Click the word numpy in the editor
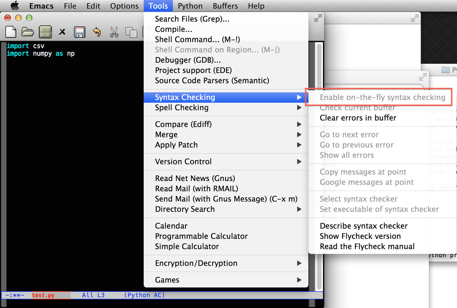 42,53
